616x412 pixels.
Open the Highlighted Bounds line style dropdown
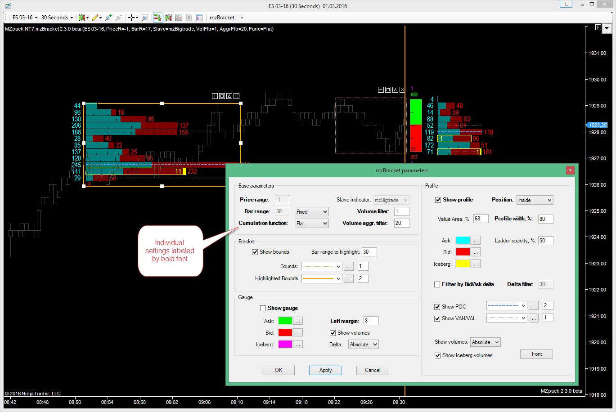pyautogui.click(x=322, y=278)
